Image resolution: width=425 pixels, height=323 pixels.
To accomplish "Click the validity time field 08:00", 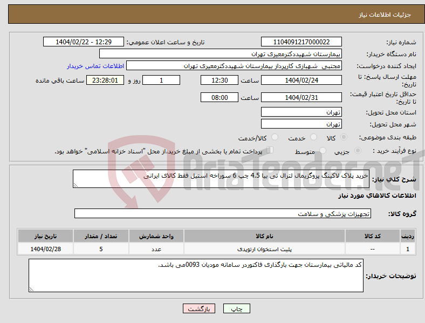I will click(220, 97).
